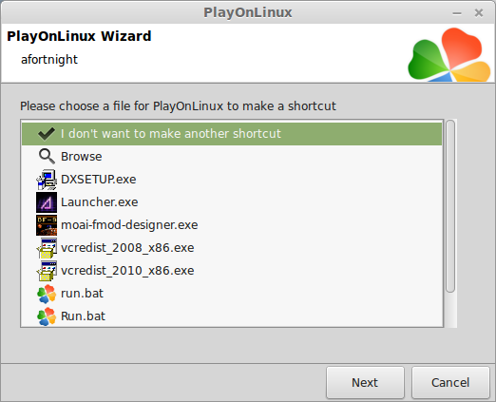This screenshot has width=496, height=402.
Task: Click the DXSETUP.exe installer icon
Action: 47,180
